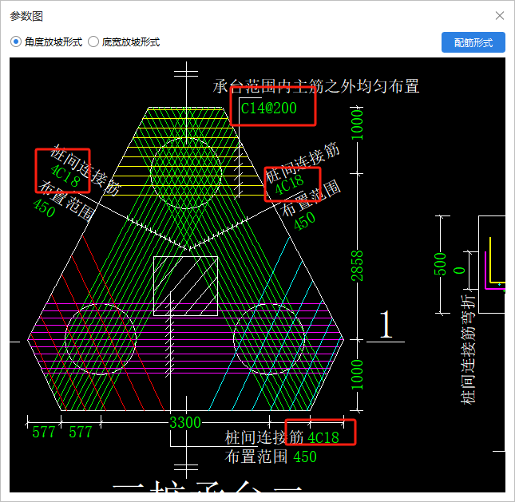This screenshot has height=502, width=515.
Task: Edit left 4C18 pile connection rebar value
Action: pos(65,176)
